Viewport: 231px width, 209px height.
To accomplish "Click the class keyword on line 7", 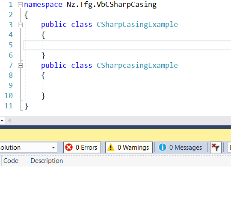I will coord(82,66).
